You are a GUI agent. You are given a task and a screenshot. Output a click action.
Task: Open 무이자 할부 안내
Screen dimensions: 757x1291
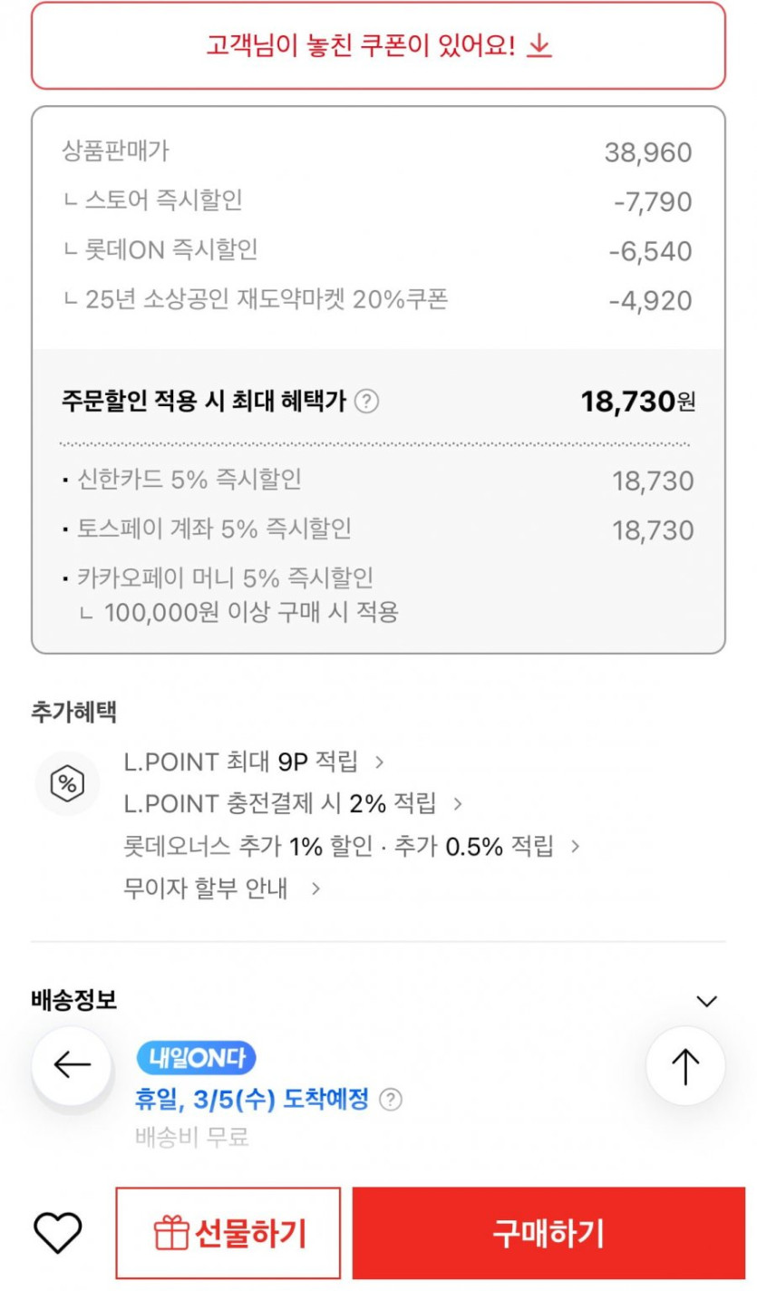(x=222, y=888)
